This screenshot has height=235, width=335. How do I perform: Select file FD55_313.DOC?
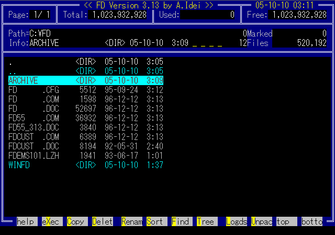(86, 127)
